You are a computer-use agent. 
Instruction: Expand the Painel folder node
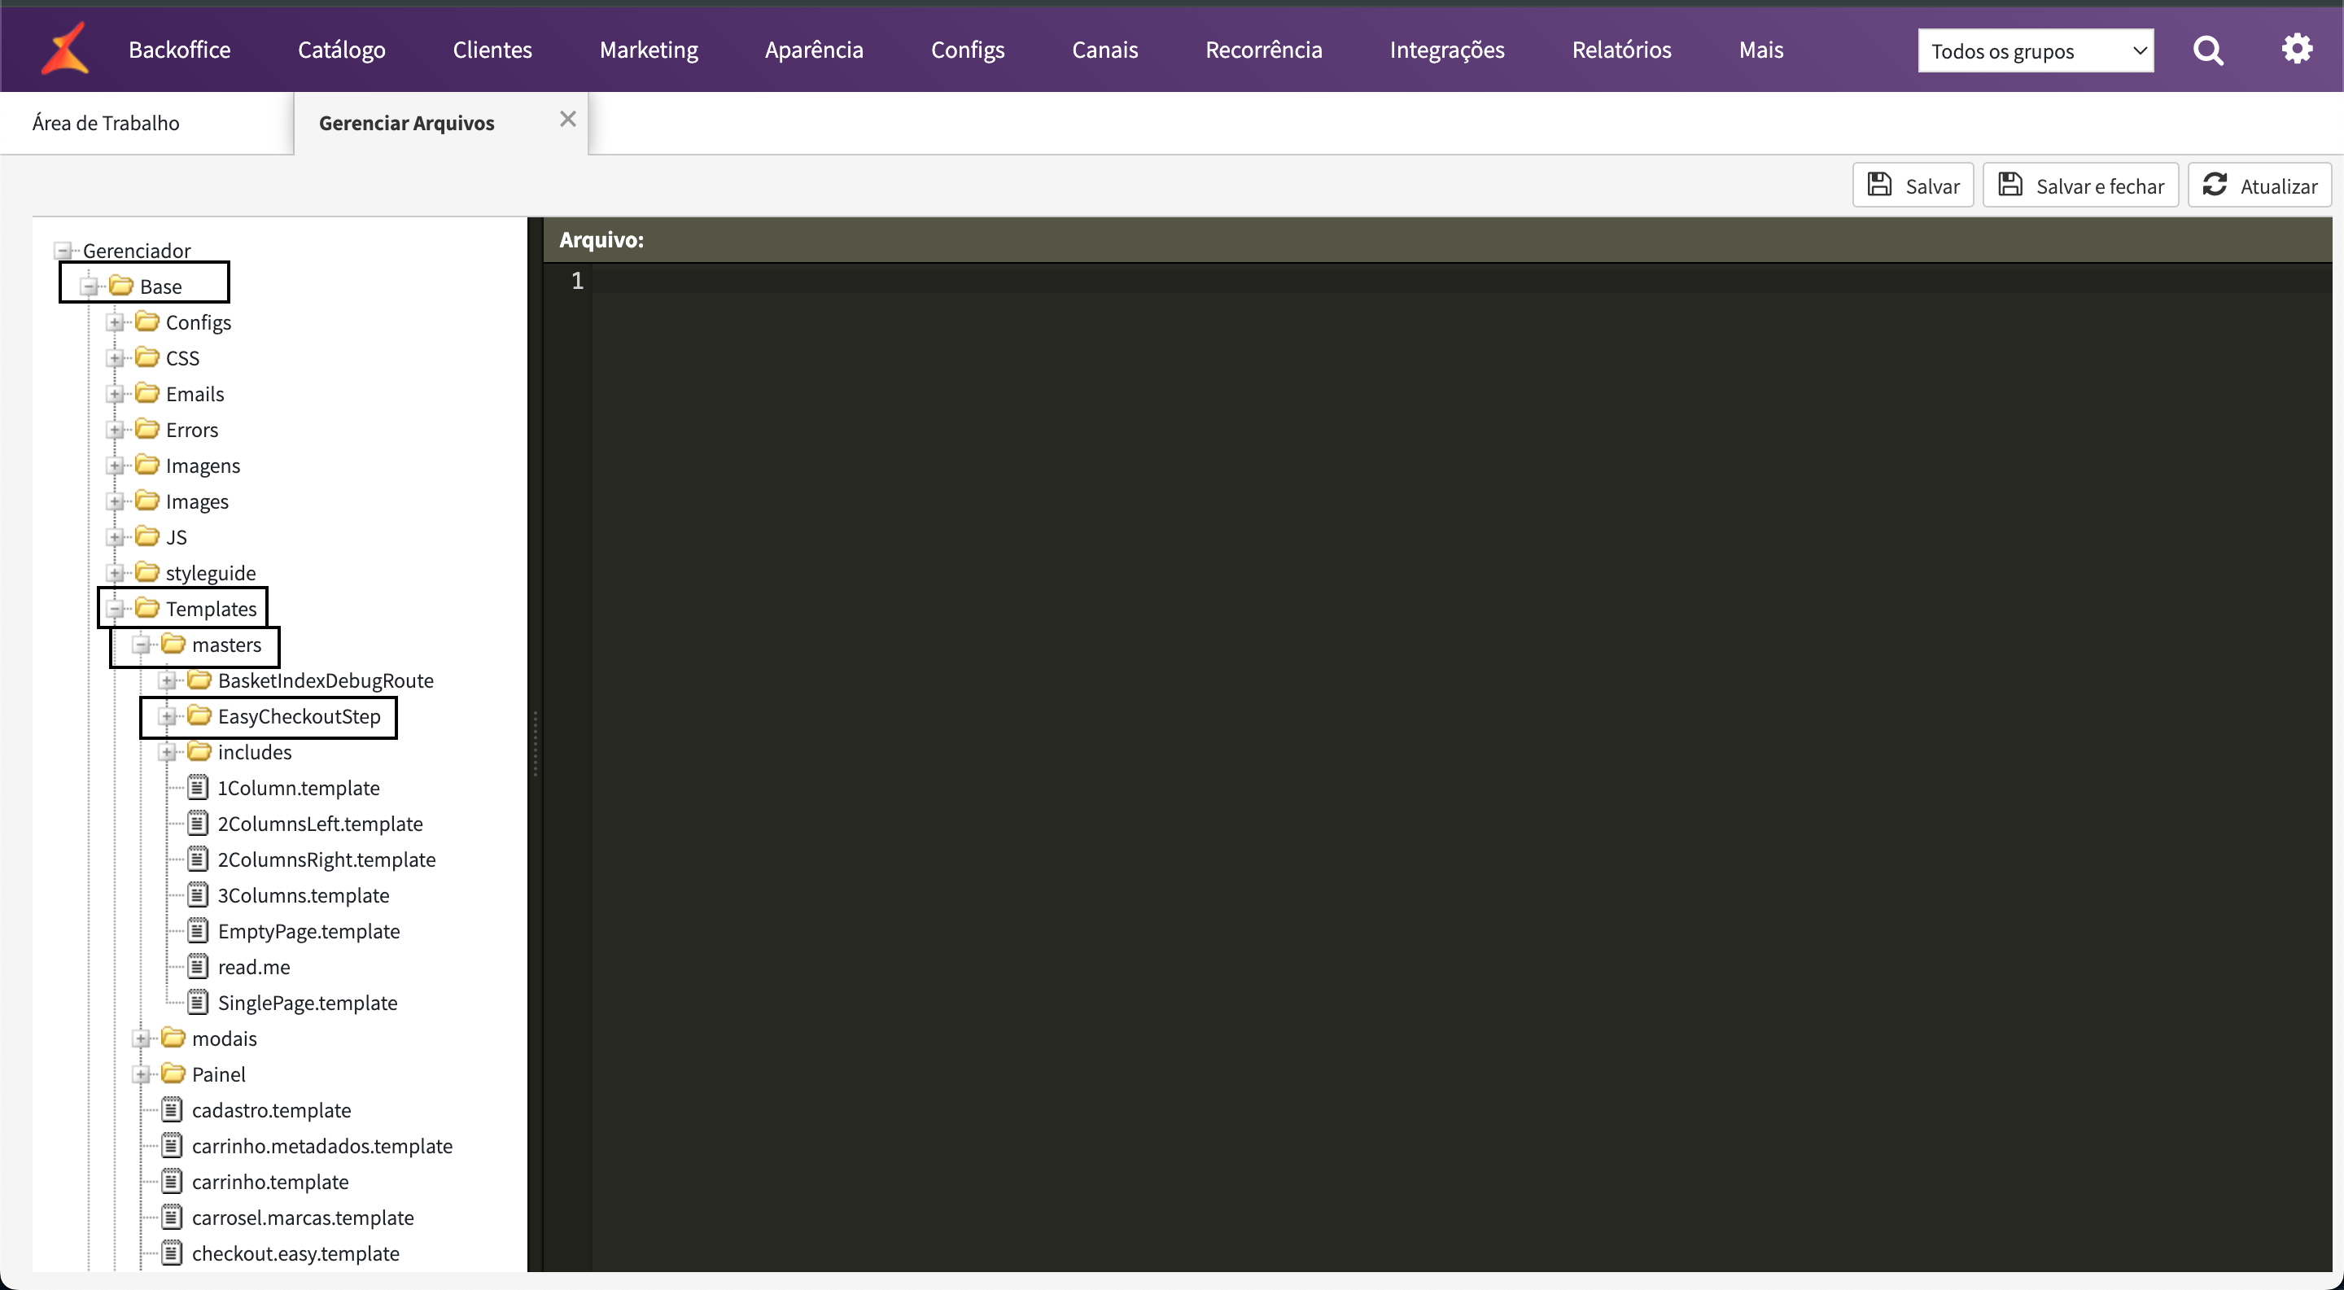[x=141, y=1074]
